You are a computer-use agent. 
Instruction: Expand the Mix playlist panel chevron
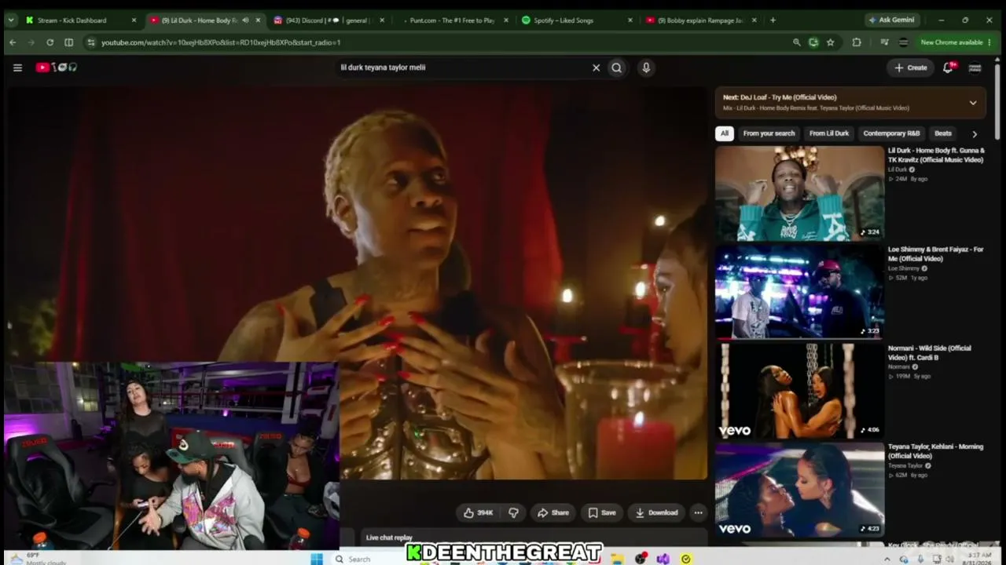(973, 103)
